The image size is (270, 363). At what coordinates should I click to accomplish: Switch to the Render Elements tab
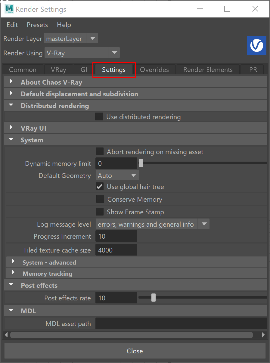click(x=208, y=70)
